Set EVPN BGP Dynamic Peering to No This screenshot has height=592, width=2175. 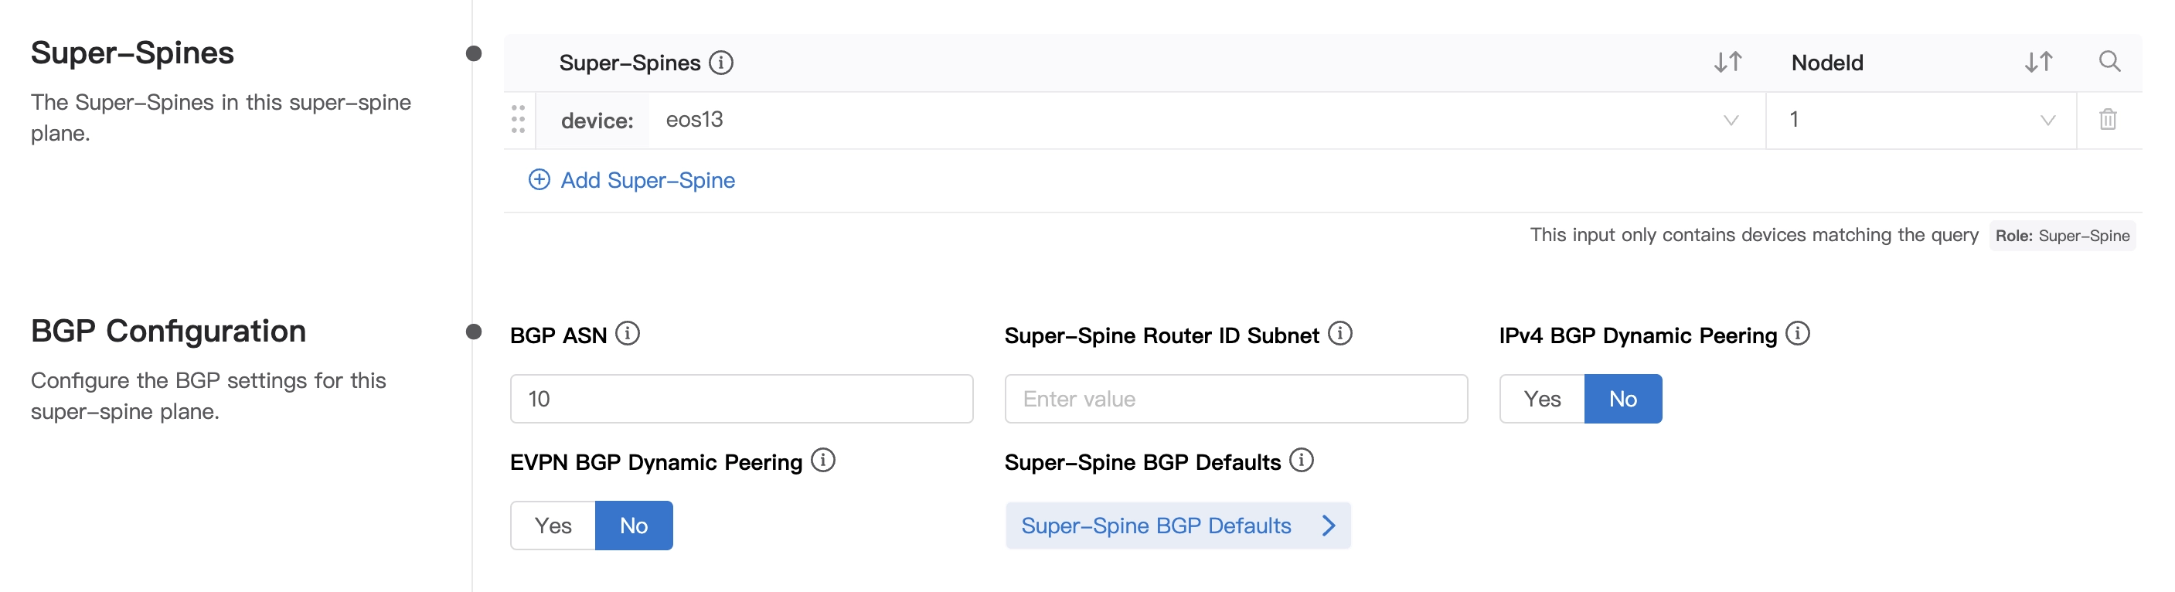633,526
